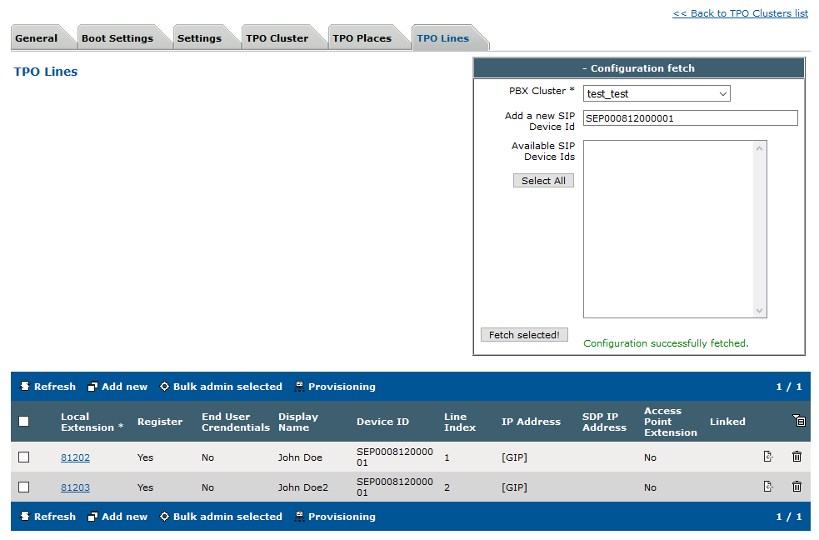Click Bulk admin selected in top toolbar
The image size is (819, 540).
[x=221, y=387]
